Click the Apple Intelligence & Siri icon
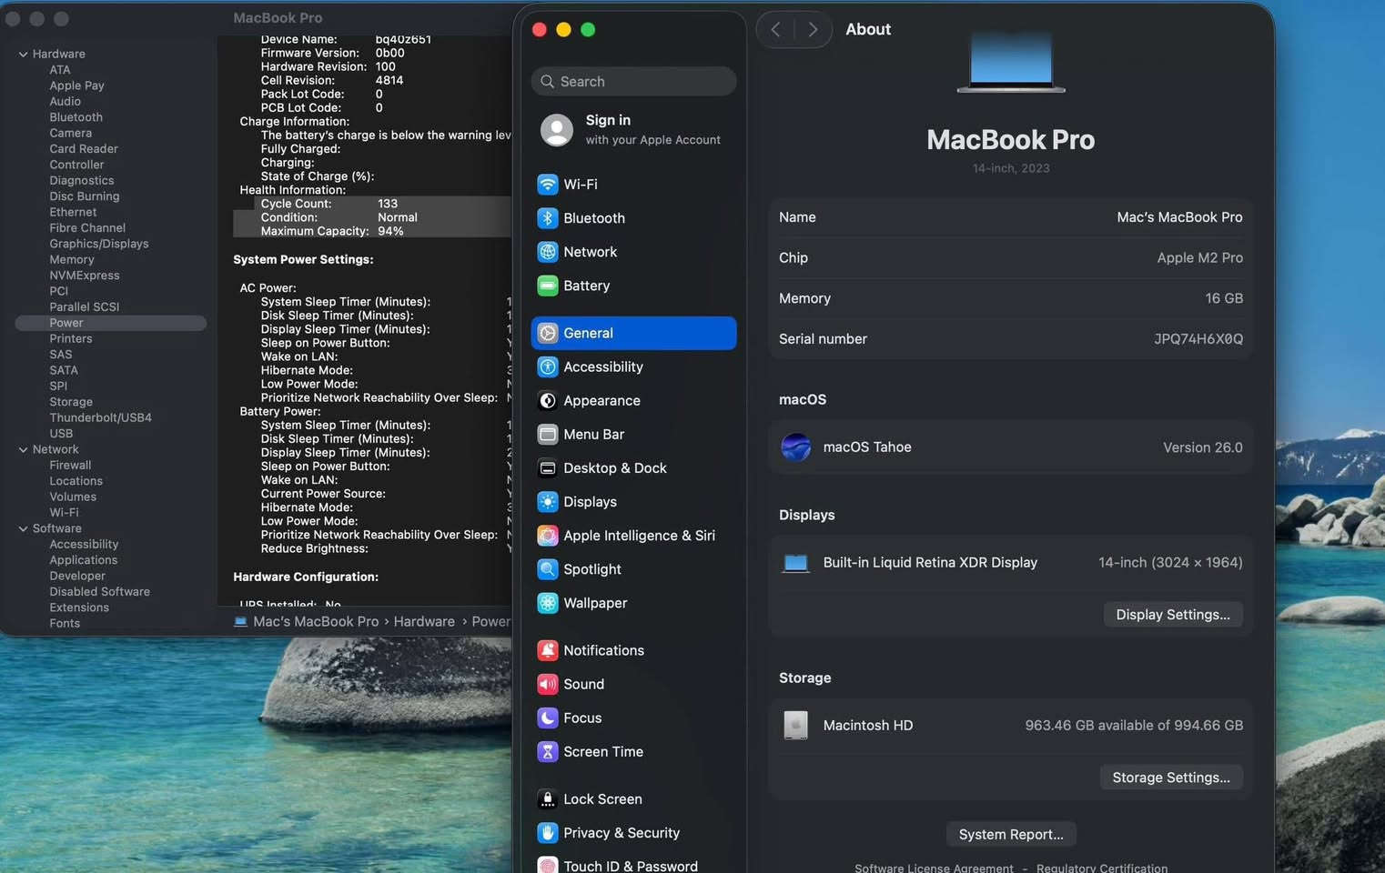This screenshot has width=1385, height=873. pyautogui.click(x=547, y=536)
